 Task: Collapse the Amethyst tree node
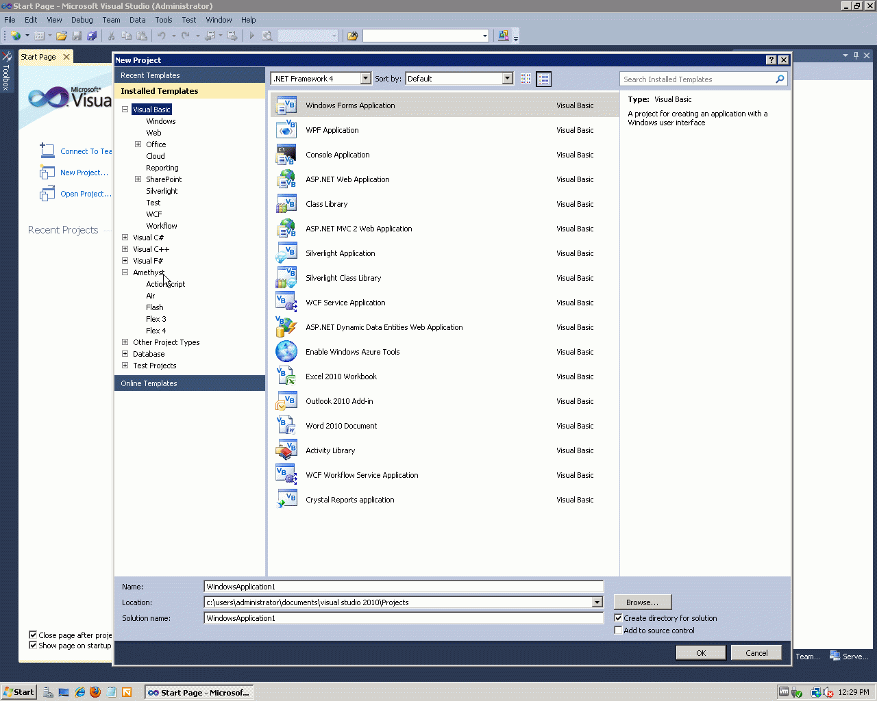pyautogui.click(x=125, y=272)
